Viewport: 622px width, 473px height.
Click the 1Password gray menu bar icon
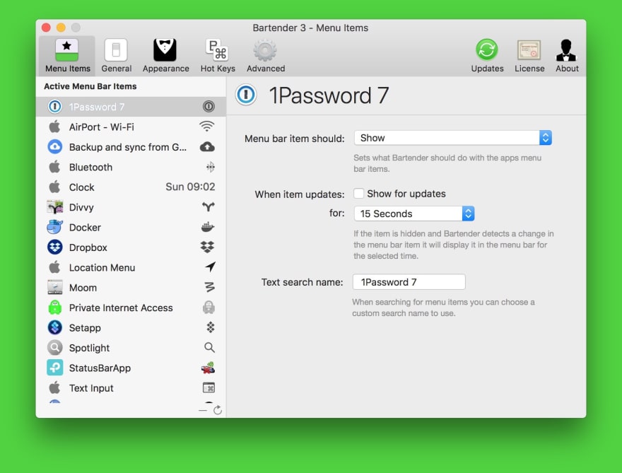[209, 106]
